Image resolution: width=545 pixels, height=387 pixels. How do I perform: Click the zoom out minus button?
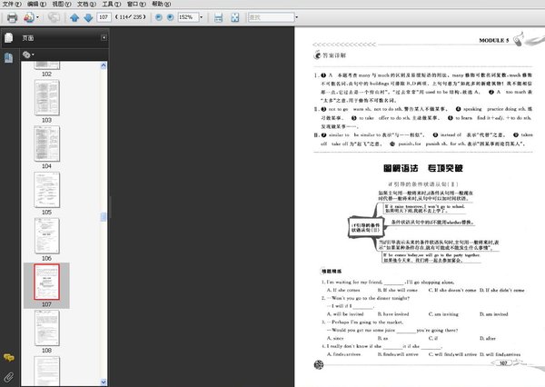pyautogui.click(x=158, y=17)
